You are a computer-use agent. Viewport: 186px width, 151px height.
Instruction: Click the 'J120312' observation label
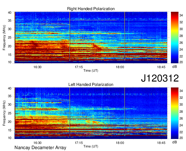[x=160, y=78]
